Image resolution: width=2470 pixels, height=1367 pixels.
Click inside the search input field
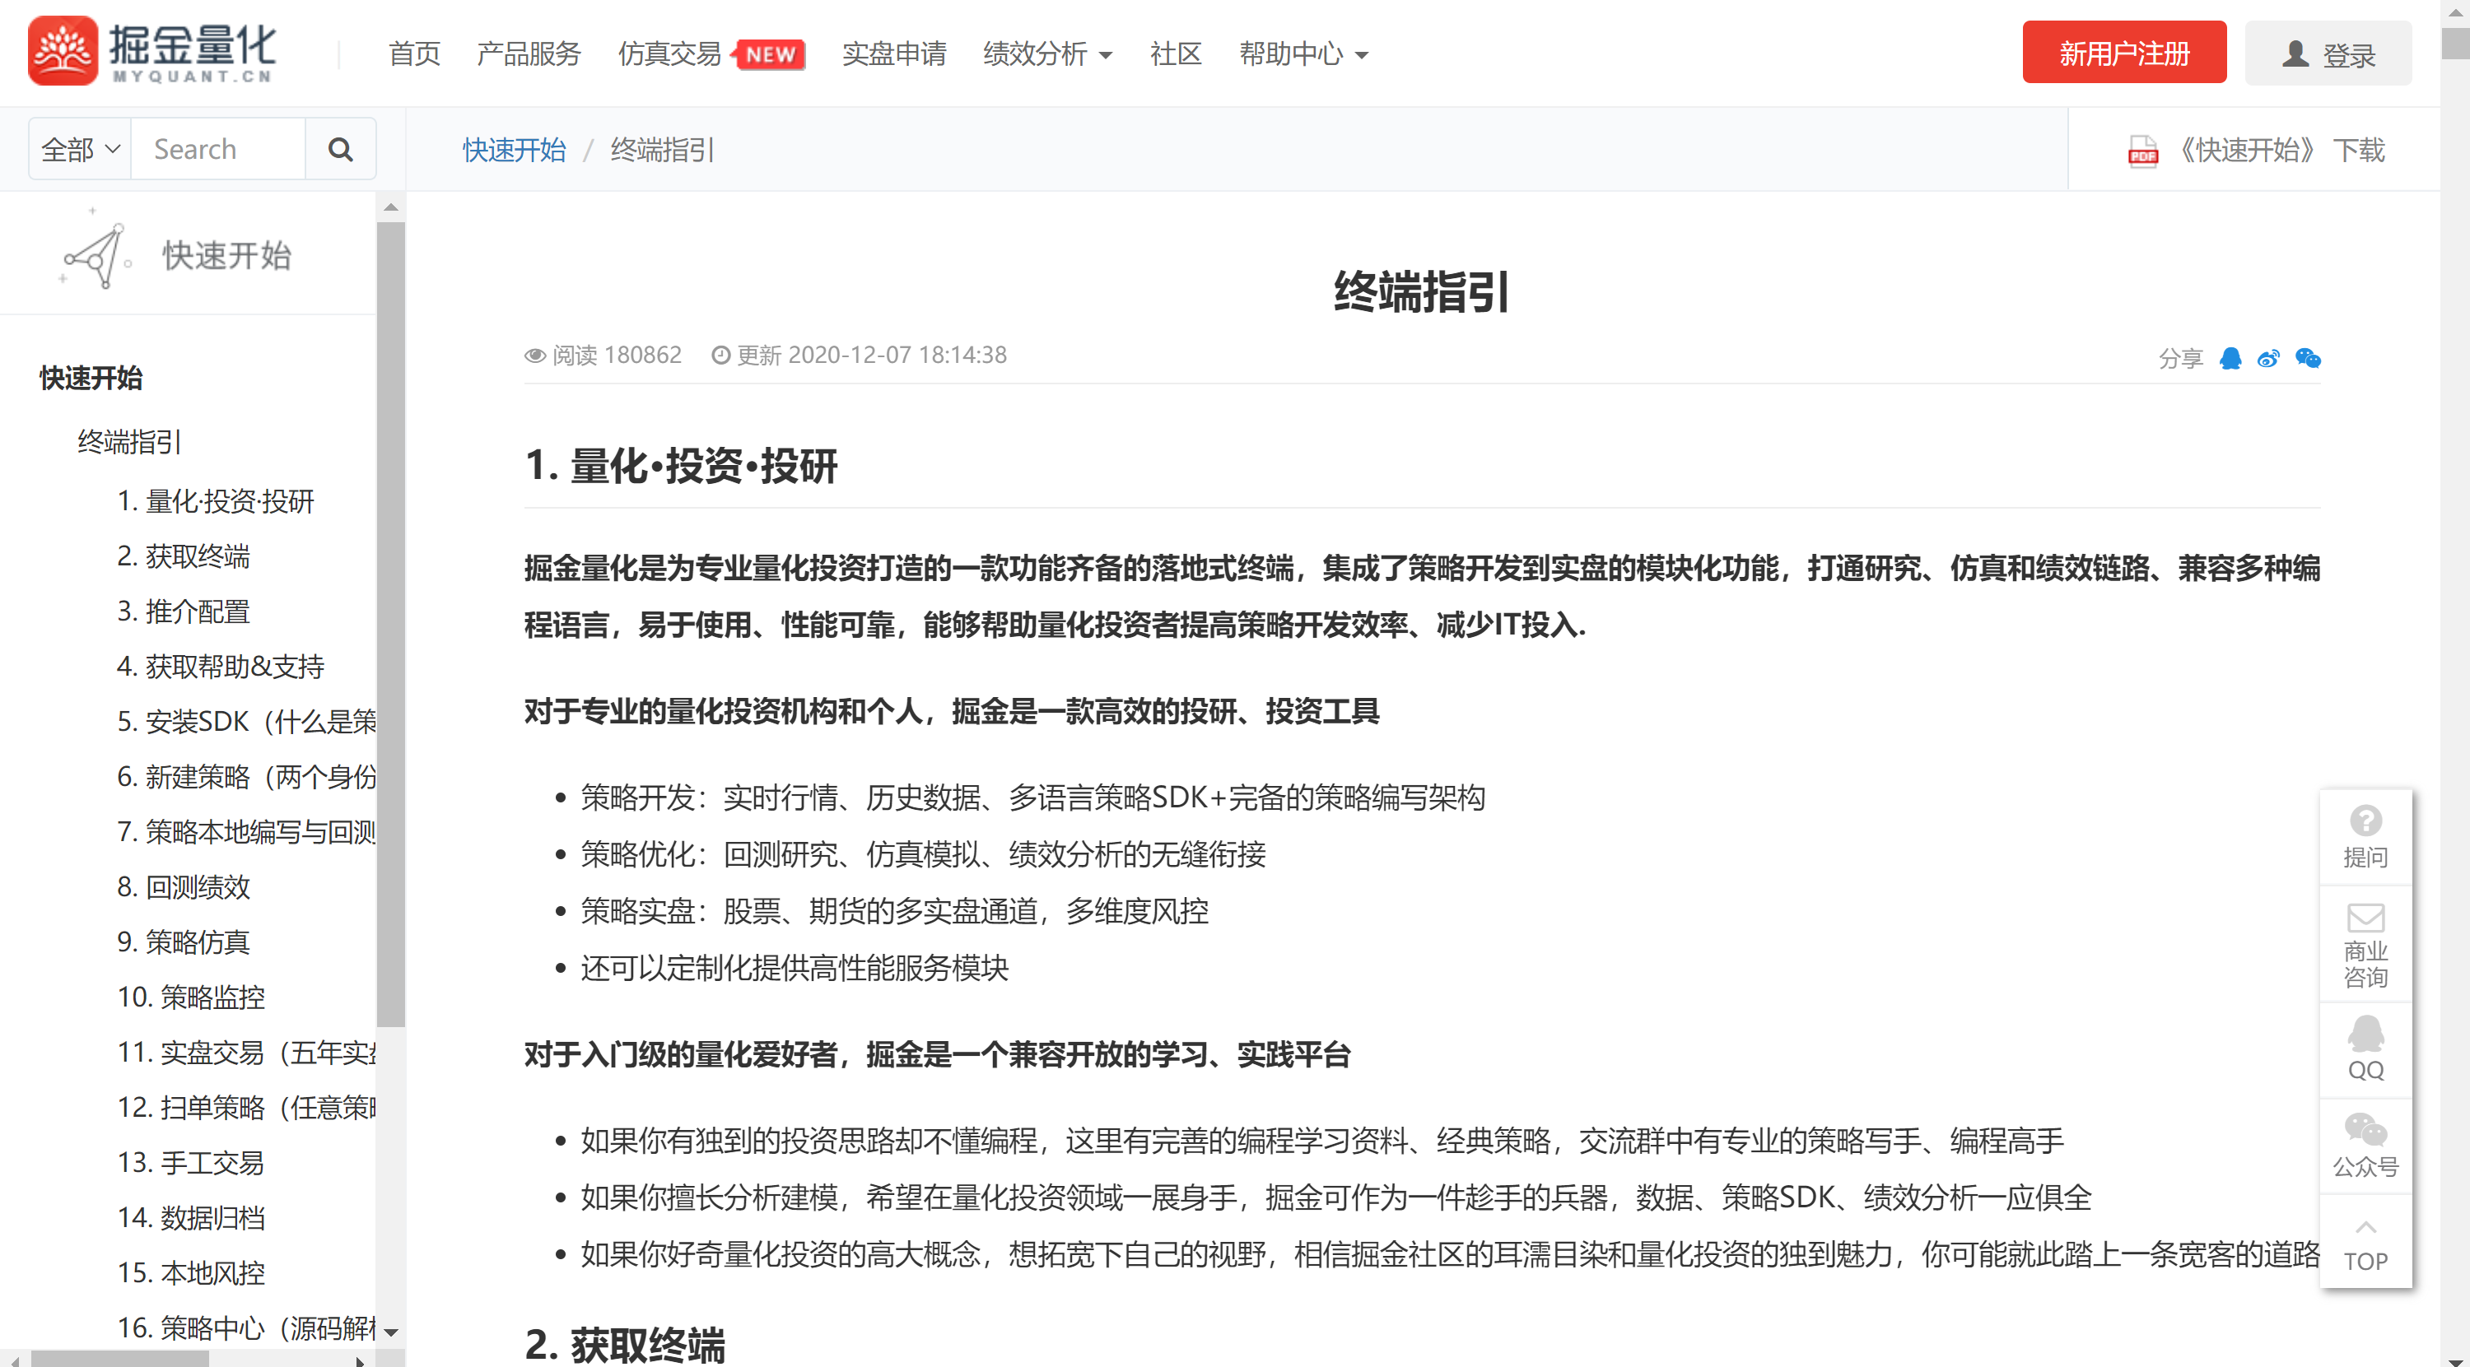[x=219, y=149]
